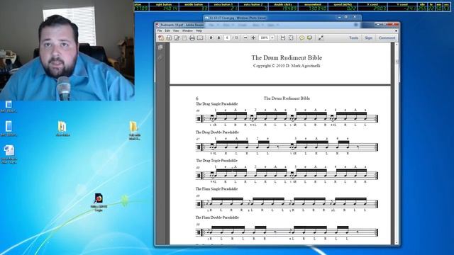454x255 pixels.
Task: Click the Fit One Full Page icon
Action: click(291, 38)
